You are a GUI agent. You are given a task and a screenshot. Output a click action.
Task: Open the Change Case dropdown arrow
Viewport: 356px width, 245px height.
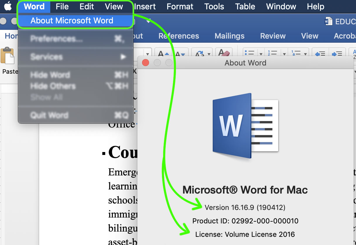(x=209, y=54)
